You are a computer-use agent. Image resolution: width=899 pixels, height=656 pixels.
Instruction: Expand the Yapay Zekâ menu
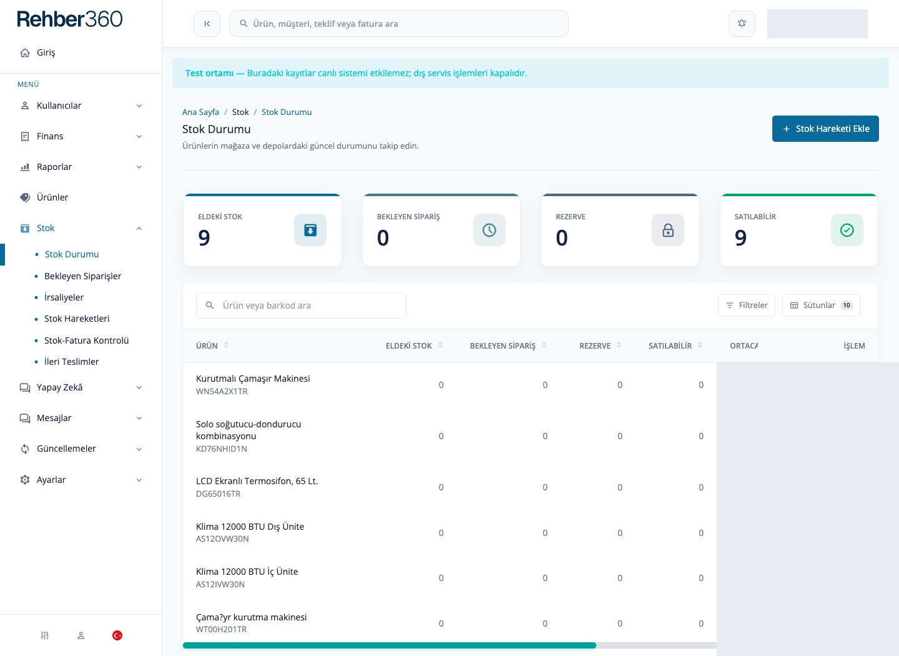81,387
